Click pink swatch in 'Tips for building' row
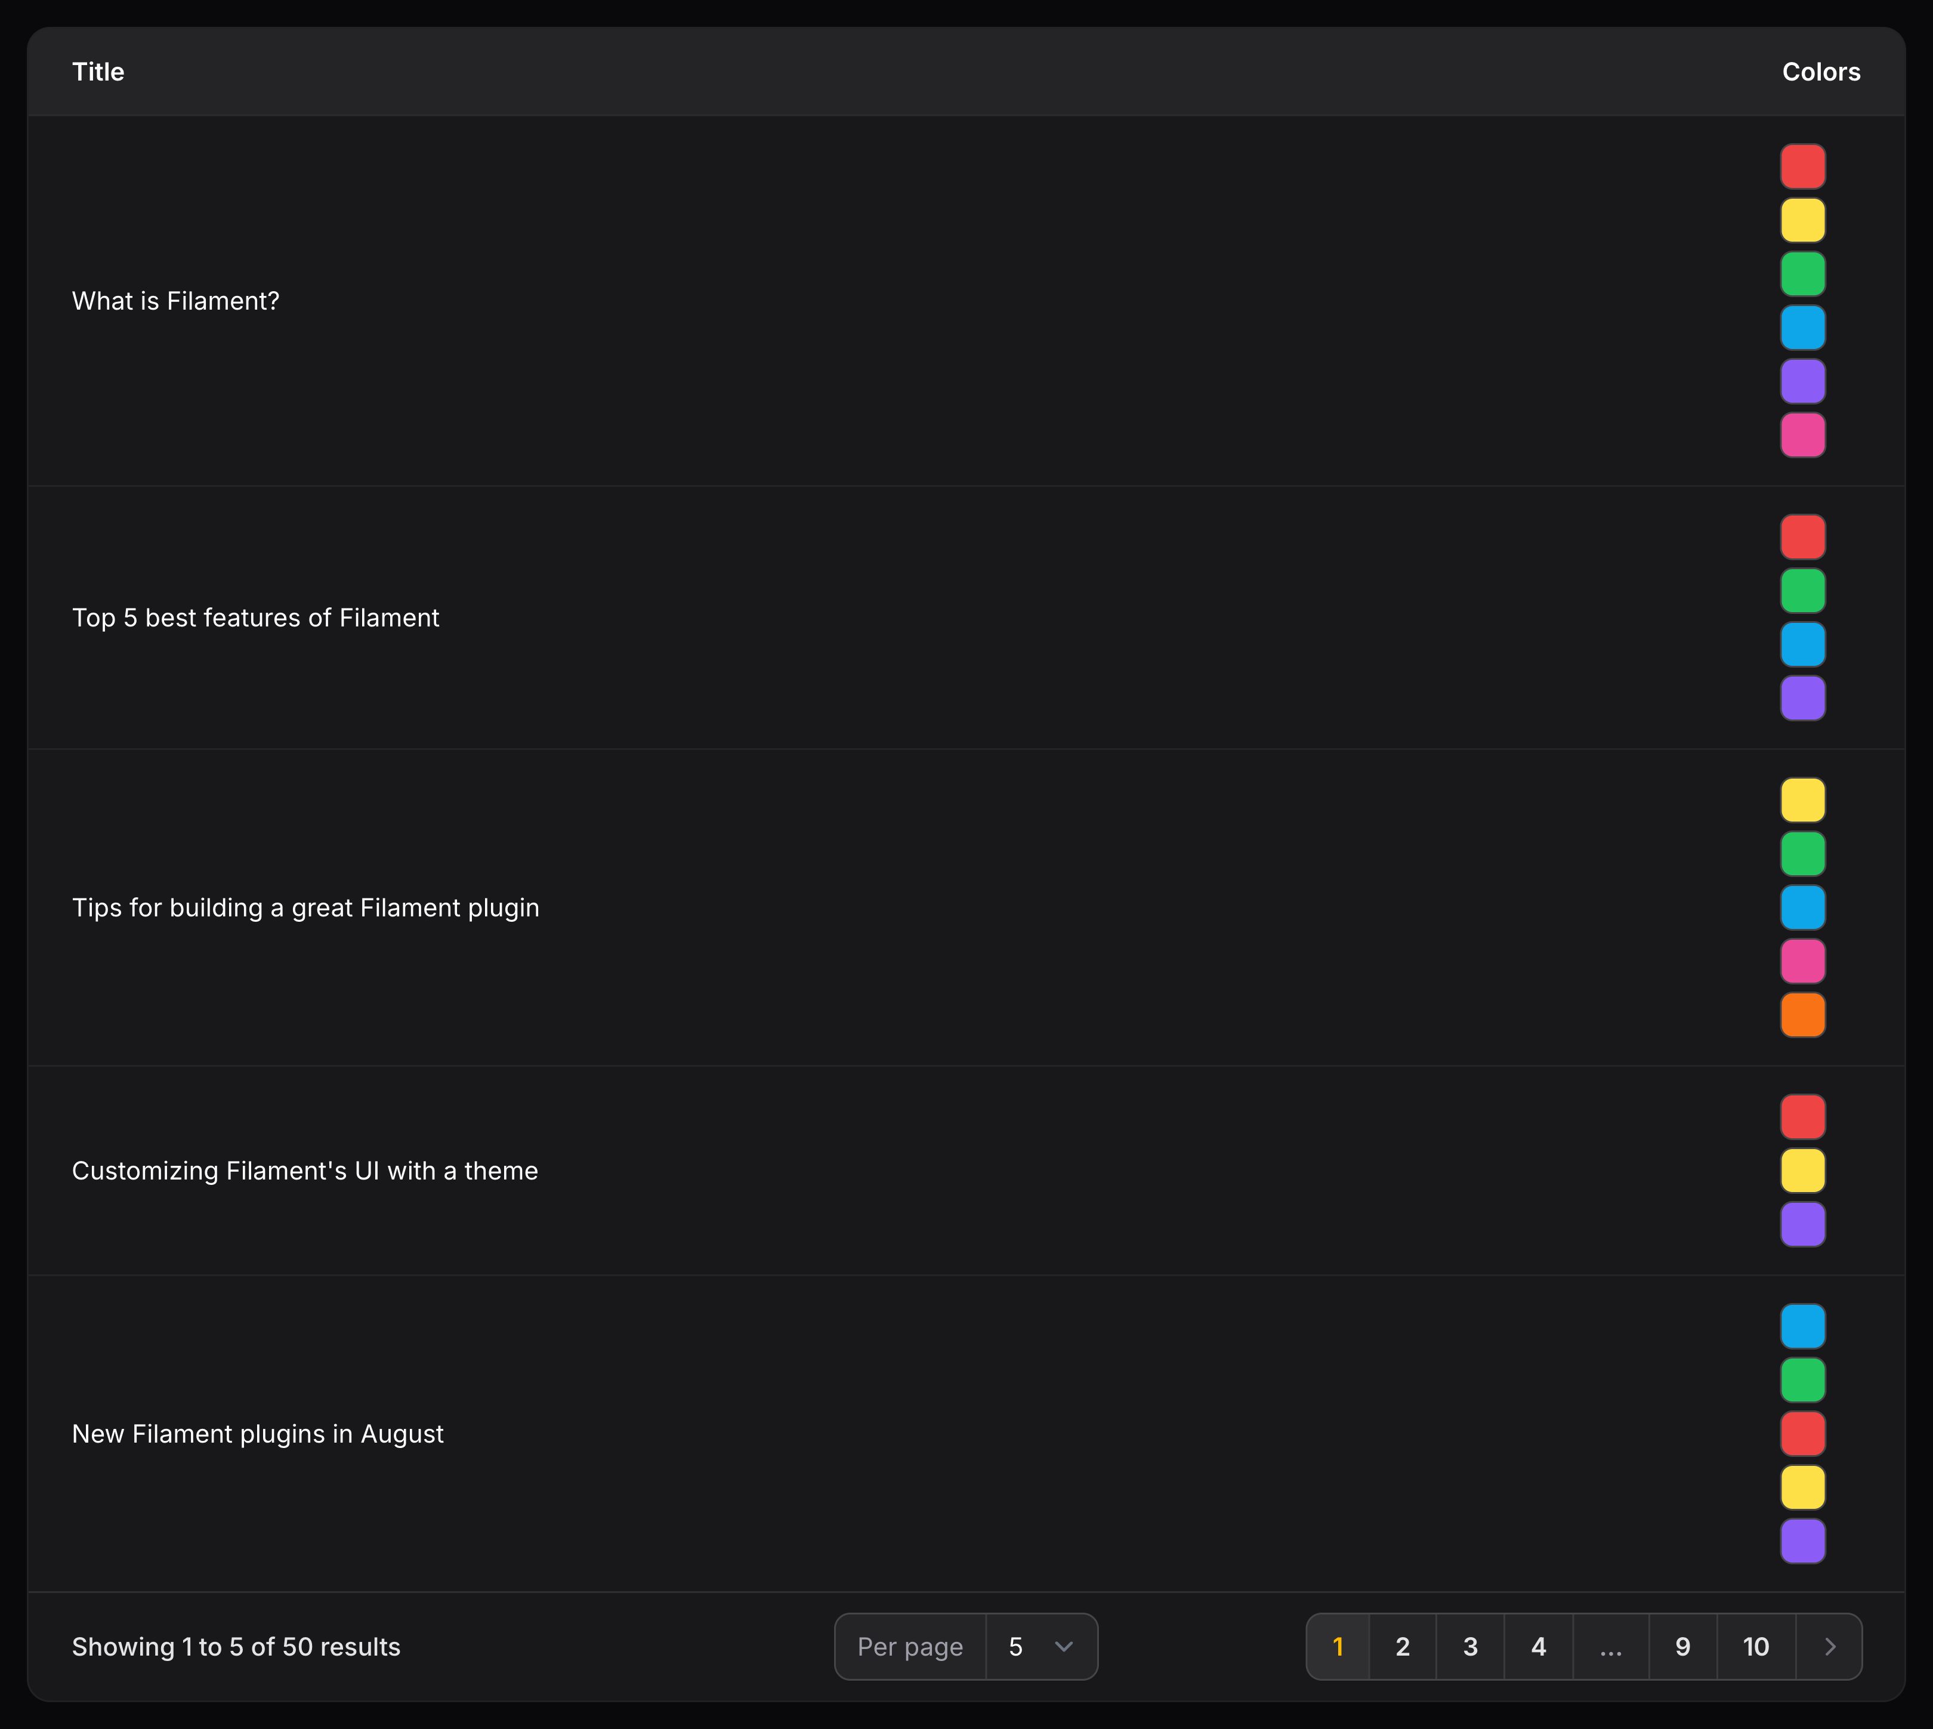Viewport: 1933px width, 1729px height. coord(1803,961)
